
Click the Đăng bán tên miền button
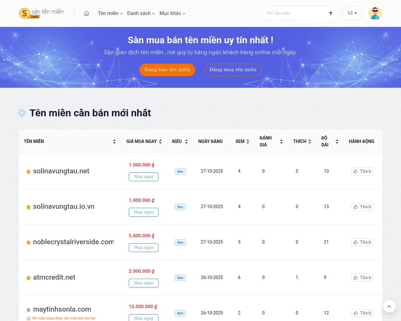167,70
